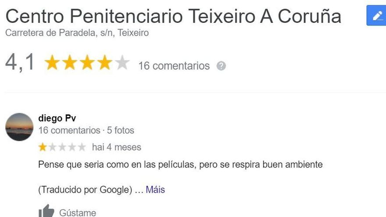
Task: Click the thumbs-up Gústame icon
Action: click(x=46, y=211)
